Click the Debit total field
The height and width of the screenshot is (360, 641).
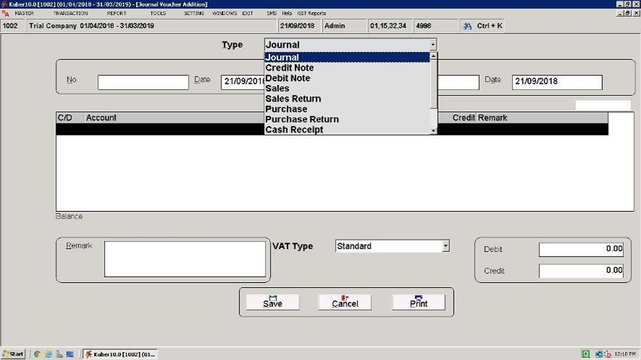point(581,249)
